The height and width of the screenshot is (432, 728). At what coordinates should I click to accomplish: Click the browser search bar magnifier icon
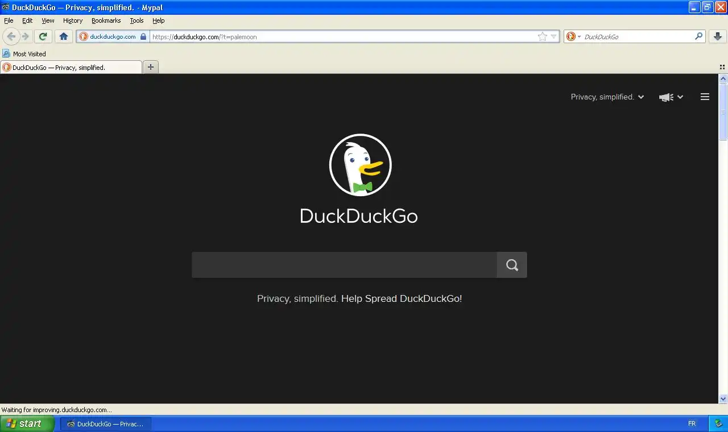699,36
